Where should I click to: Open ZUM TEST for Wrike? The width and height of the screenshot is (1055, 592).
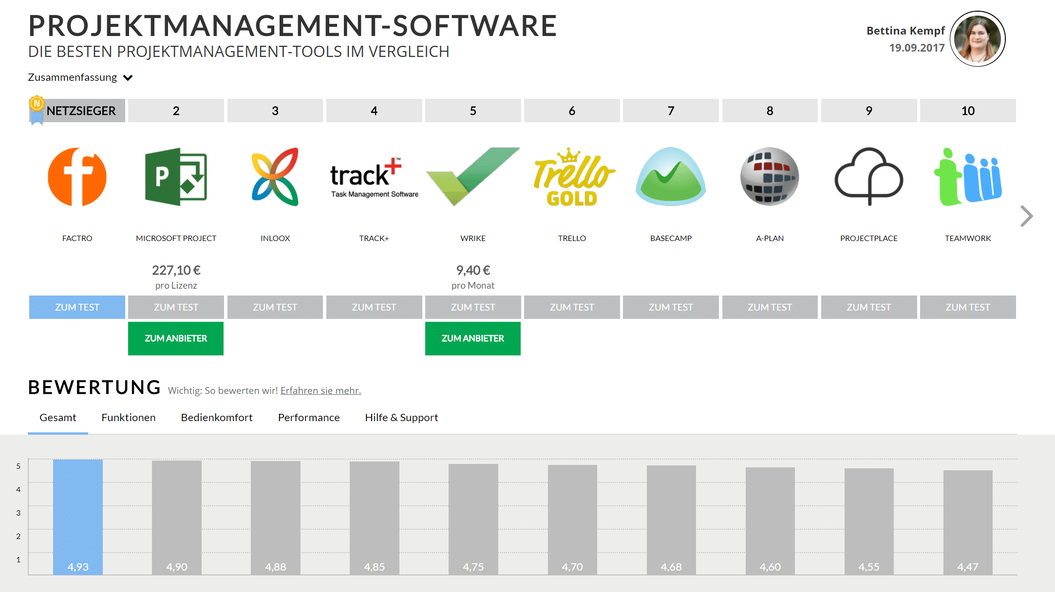pos(473,307)
